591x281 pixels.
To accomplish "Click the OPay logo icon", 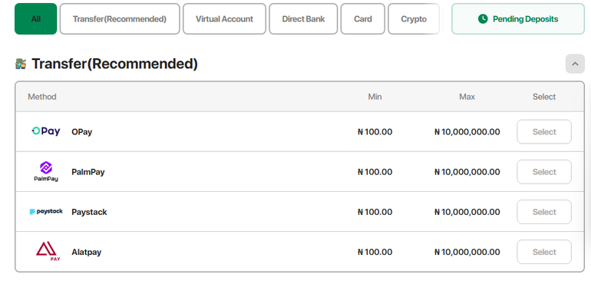I will coord(46,131).
